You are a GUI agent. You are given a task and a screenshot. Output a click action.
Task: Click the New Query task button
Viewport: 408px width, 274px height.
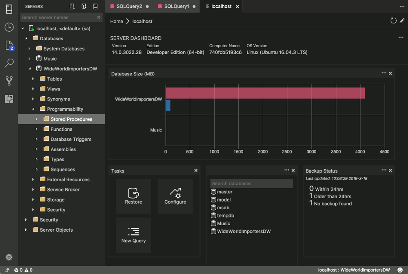click(x=133, y=235)
